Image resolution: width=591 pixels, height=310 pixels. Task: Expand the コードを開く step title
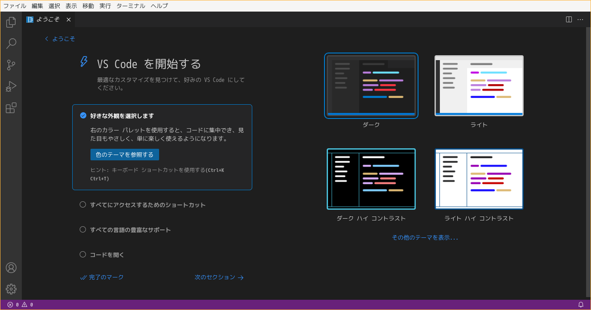pyautogui.click(x=107, y=255)
